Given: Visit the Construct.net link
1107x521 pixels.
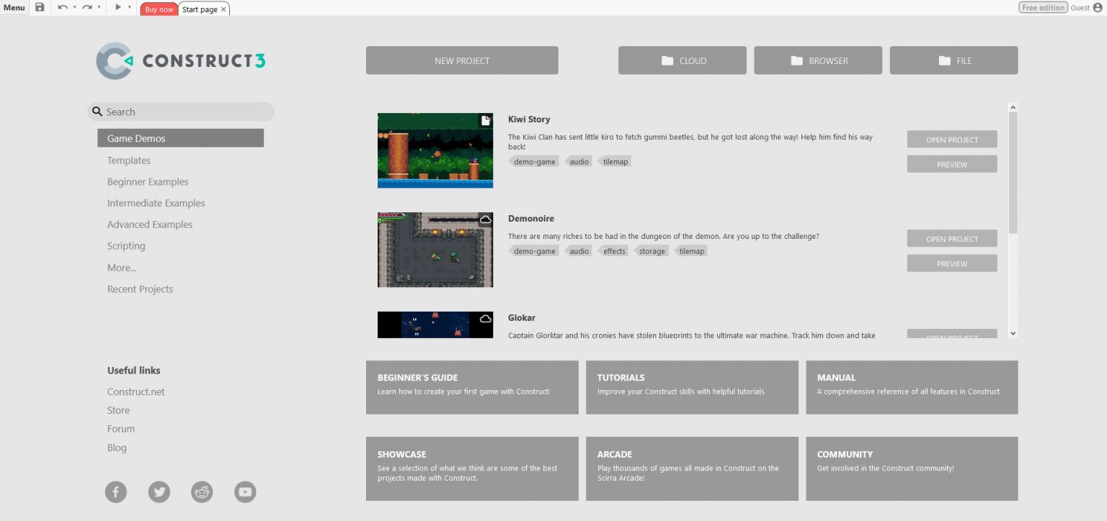Looking at the screenshot, I should pyautogui.click(x=135, y=392).
